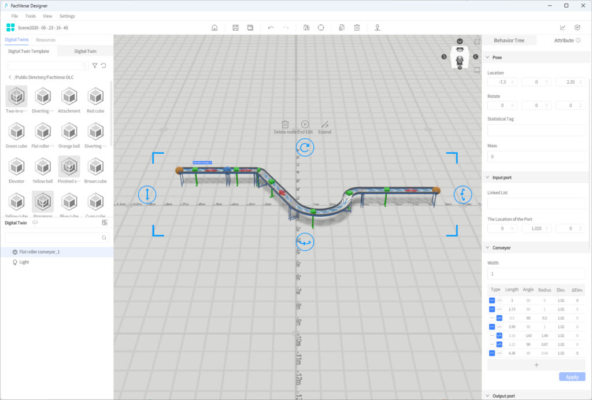Viewport: 592px width, 400px height.
Task: Click the circular rotate handle above conveyor
Action: tap(305, 147)
